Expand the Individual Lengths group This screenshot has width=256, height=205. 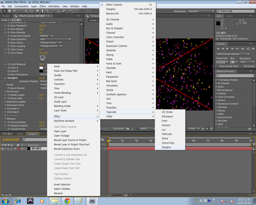click(5, 102)
